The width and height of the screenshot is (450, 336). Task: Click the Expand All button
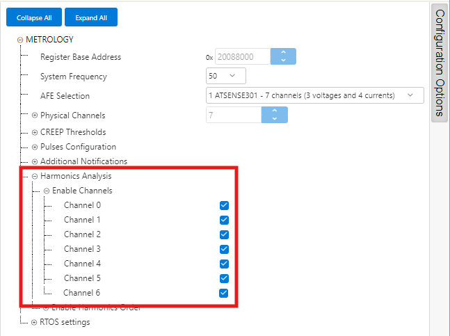[x=91, y=17]
